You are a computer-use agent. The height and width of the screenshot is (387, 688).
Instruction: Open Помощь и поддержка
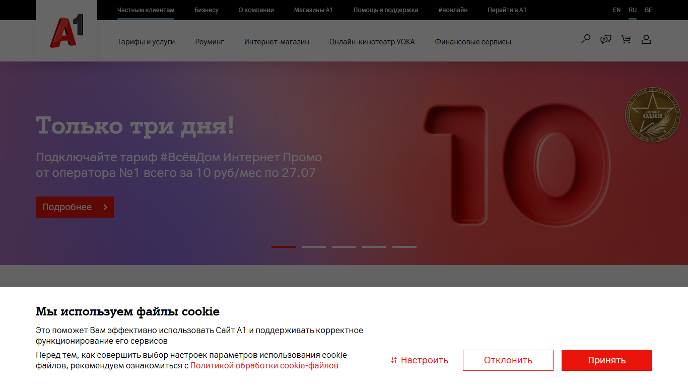click(x=386, y=10)
